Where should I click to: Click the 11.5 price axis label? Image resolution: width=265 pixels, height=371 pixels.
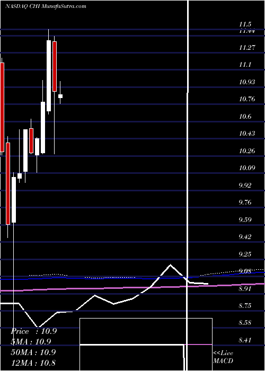tap(245, 24)
